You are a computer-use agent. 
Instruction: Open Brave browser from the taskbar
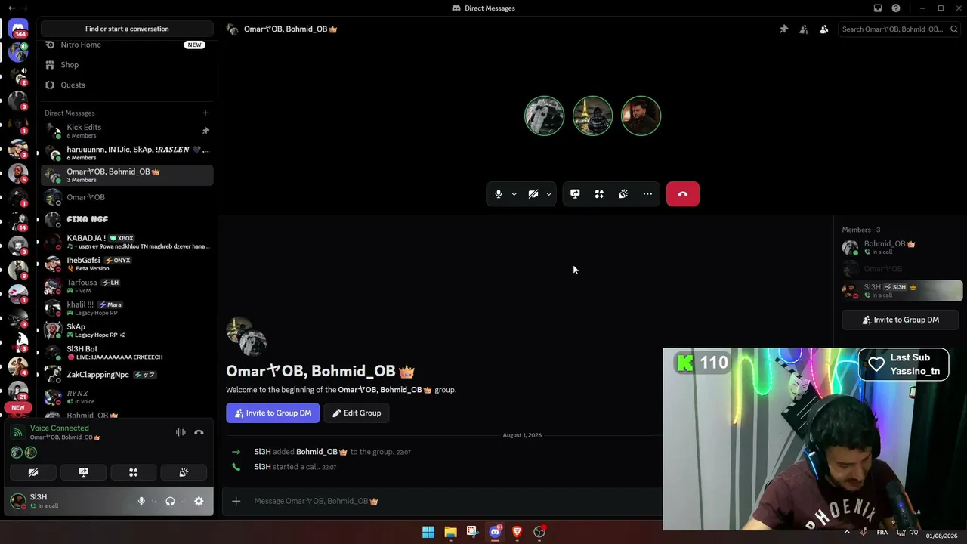pyautogui.click(x=517, y=532)
